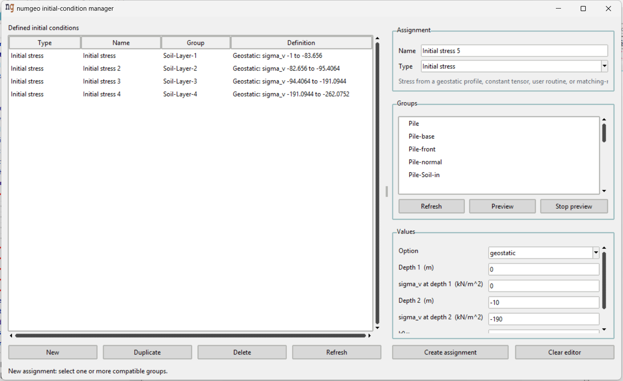The image size is (623, 381).
Task: Click the Groups list vertical scrollbar thumb
Action: 604,133
